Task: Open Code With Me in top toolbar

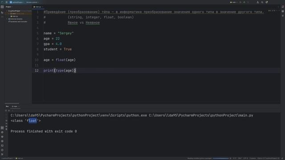Action: 258,2
